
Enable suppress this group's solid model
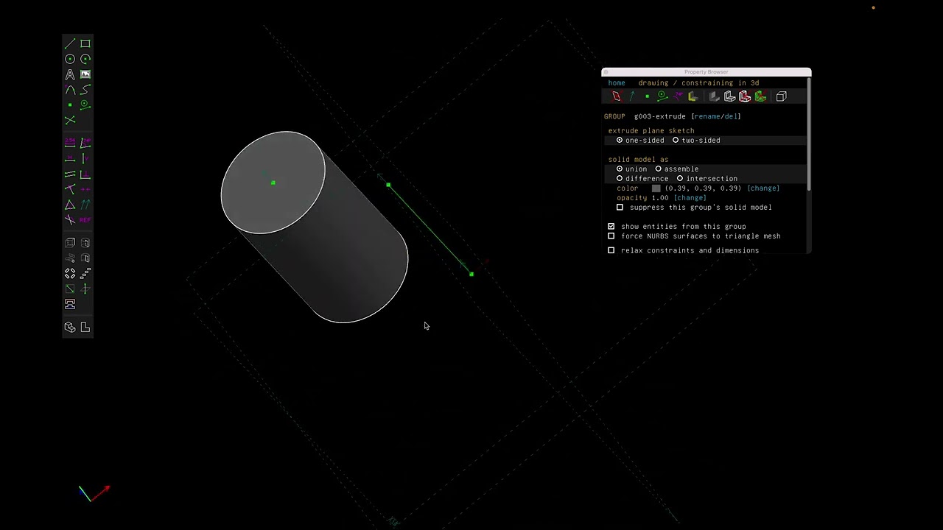point(620,207)
